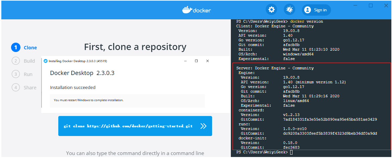Click docker-init version 0.18.0
The width and height of the screenshot is (392, 158).
click(x=290, y=143)
